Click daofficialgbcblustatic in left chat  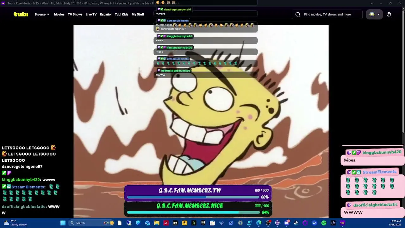pos(24,207)
